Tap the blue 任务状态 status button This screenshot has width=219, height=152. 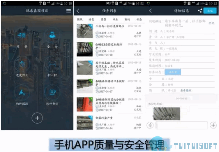[173, 72]
